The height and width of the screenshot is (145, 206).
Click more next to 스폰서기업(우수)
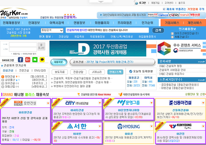(x=201, y=80)
